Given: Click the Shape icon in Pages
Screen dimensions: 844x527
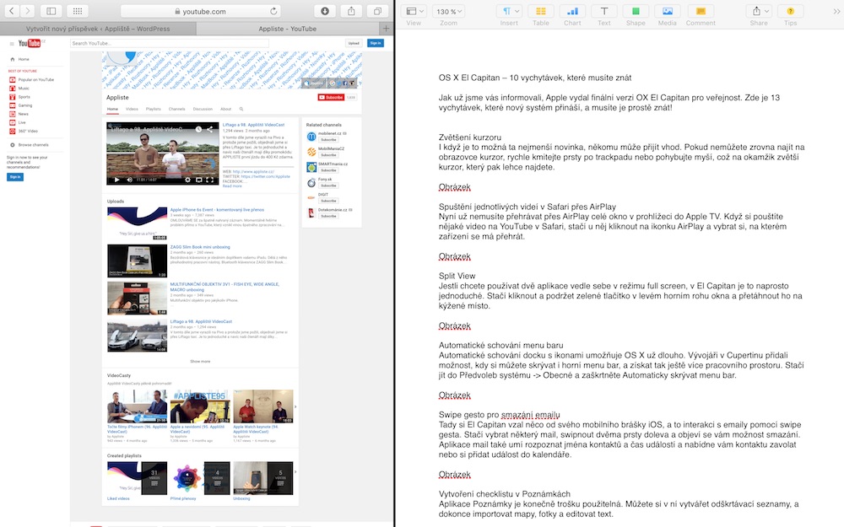Looking at the screenshot, I should [636, 12].
